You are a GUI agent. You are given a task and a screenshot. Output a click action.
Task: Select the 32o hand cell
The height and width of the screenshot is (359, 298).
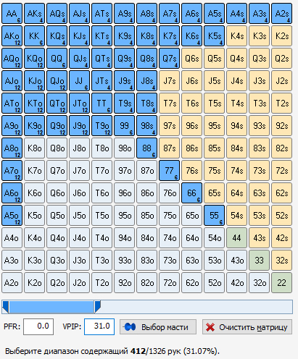(x=259, y=283)
